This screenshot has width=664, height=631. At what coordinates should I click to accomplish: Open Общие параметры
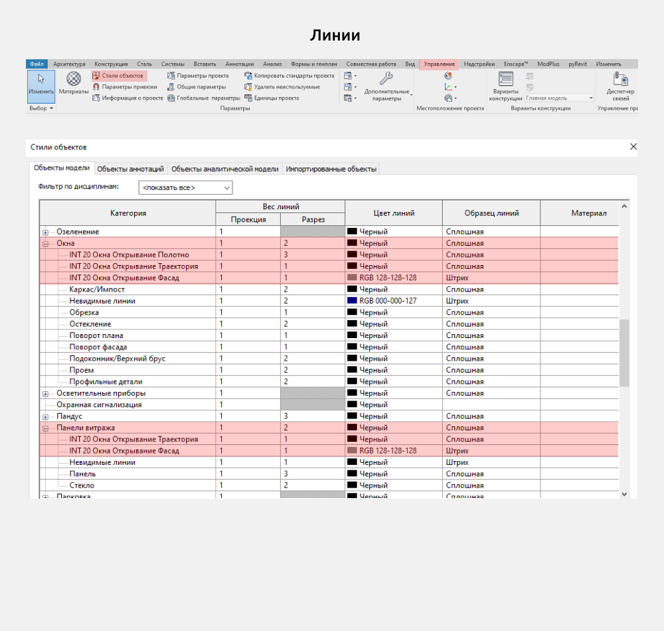(197, 87)
